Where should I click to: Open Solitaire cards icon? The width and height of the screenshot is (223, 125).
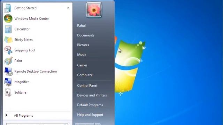coord(8,93)
